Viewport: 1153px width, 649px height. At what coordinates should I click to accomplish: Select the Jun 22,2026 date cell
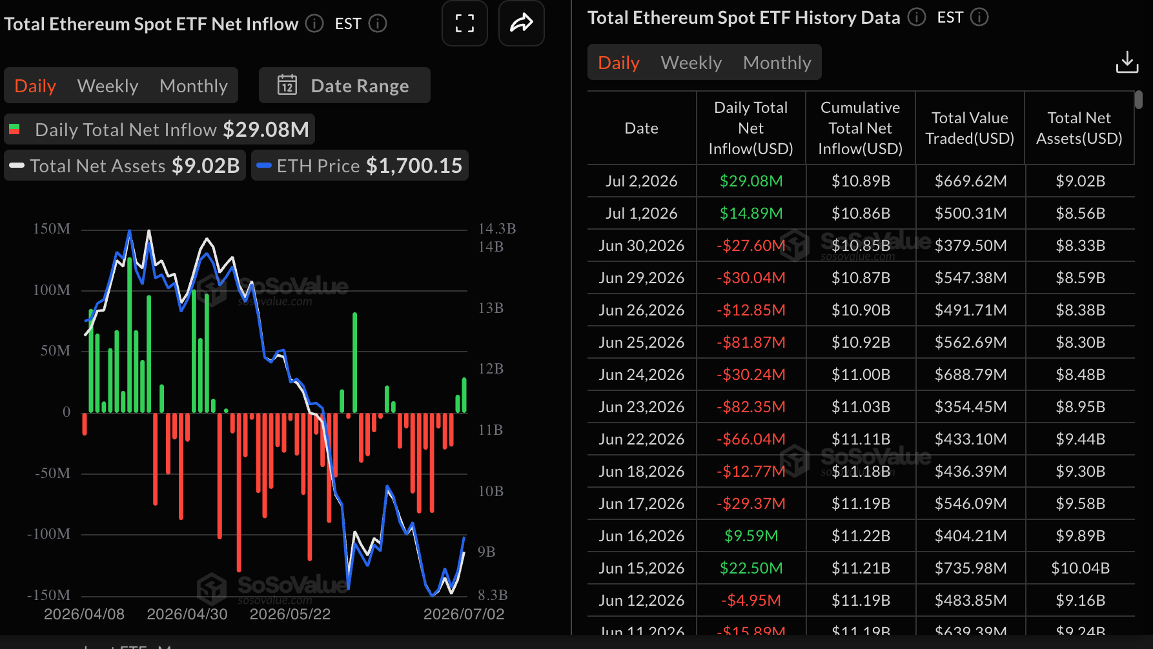tap(642, 439)
